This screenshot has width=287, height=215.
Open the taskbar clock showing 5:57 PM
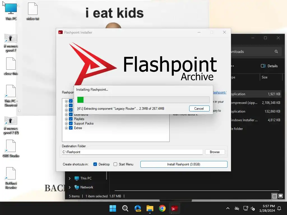[x=267, y=208]
